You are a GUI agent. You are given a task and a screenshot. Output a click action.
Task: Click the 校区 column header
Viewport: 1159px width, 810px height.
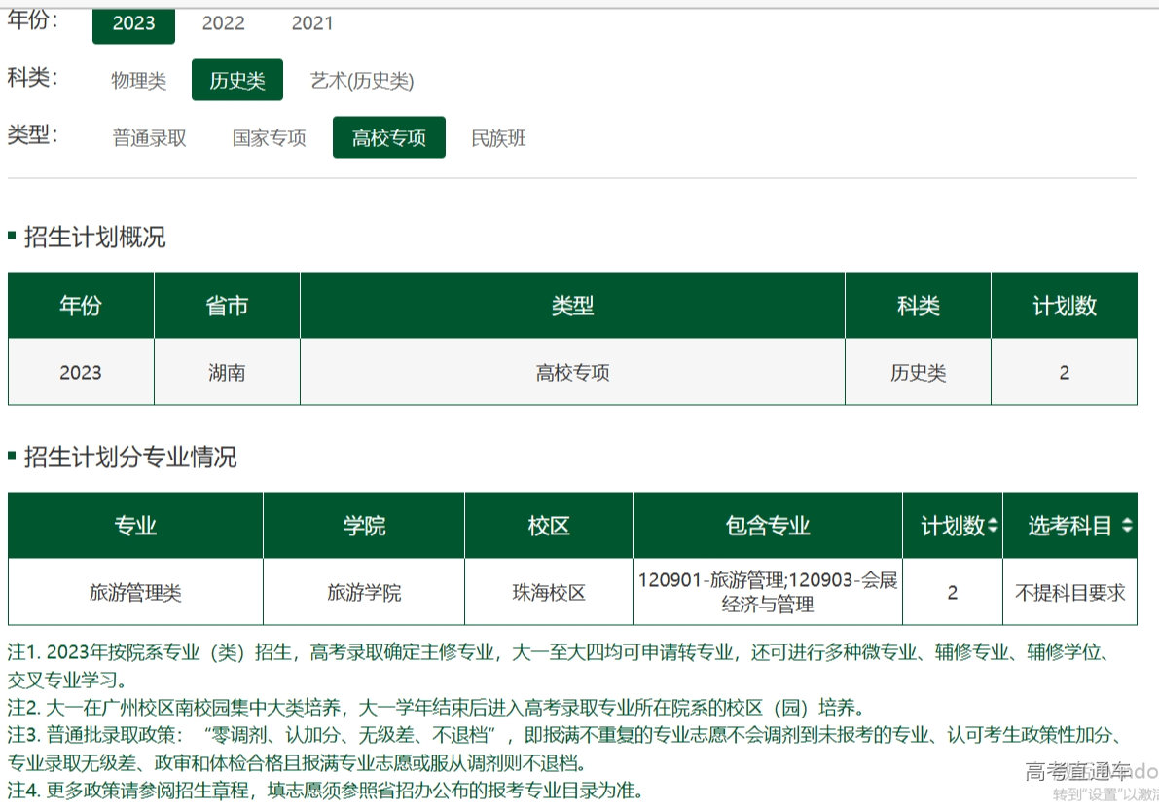549,526
